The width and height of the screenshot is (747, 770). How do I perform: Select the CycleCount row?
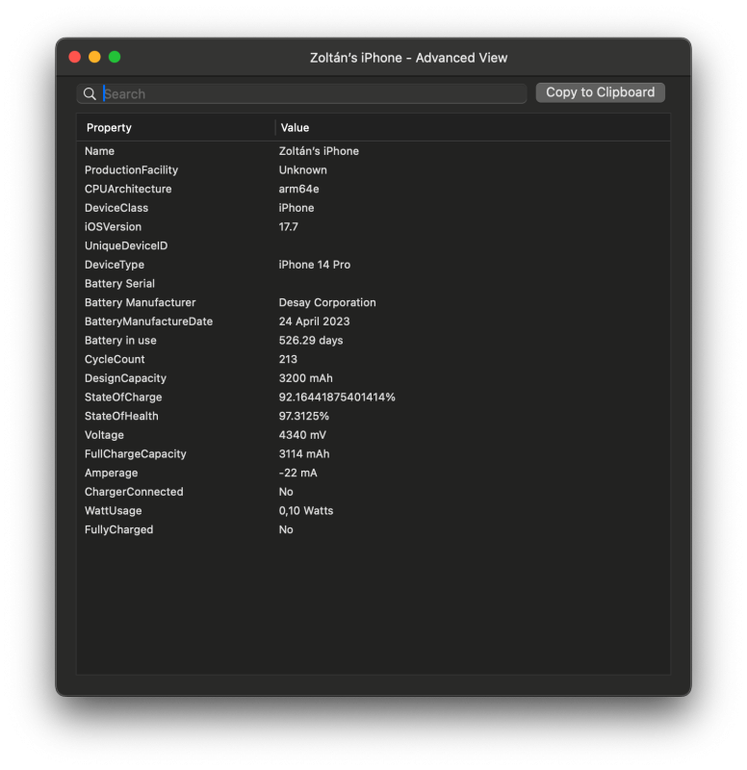(373, 359)
